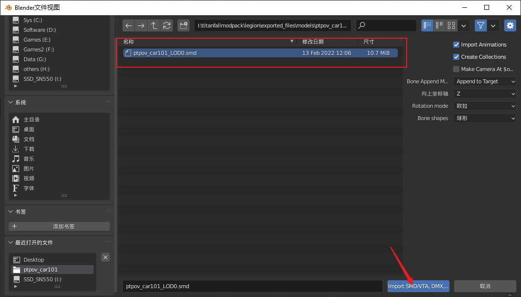Disable Import Animations checkbox
The width and height of the screenshot is (521, 297).
[456, 45]
